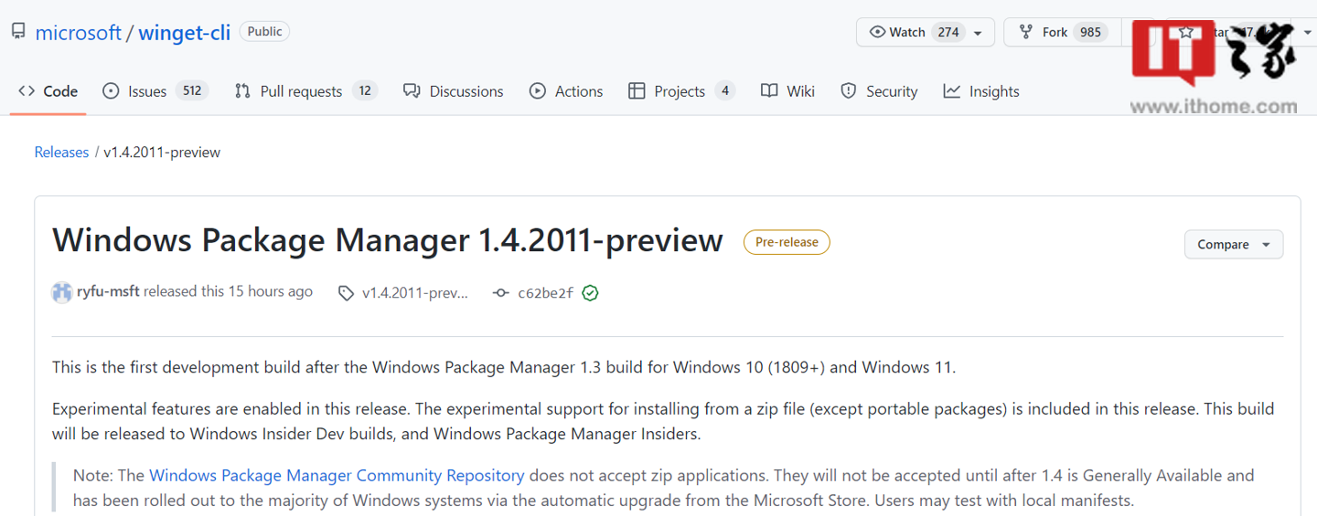Go to the Releases breadcrumb link
The image size is (1317, 516).
61,153
